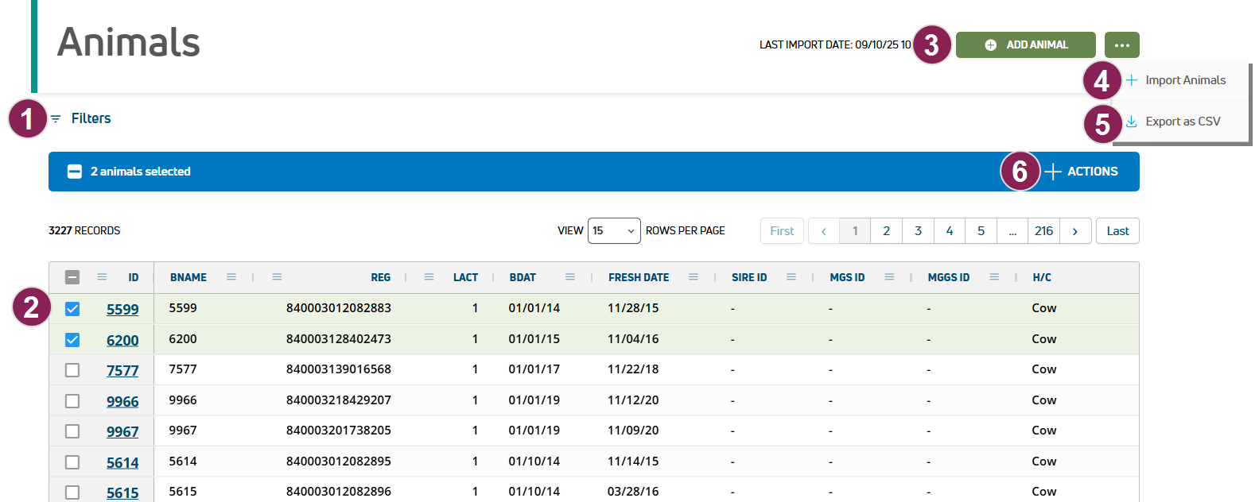1255x502 pixels.
Task: Select the checkbox for animal 7577
Action: click(72, 370)
